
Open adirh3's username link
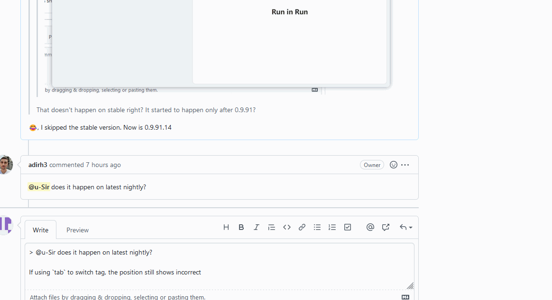pyautogui.click(x=38, y=165)
